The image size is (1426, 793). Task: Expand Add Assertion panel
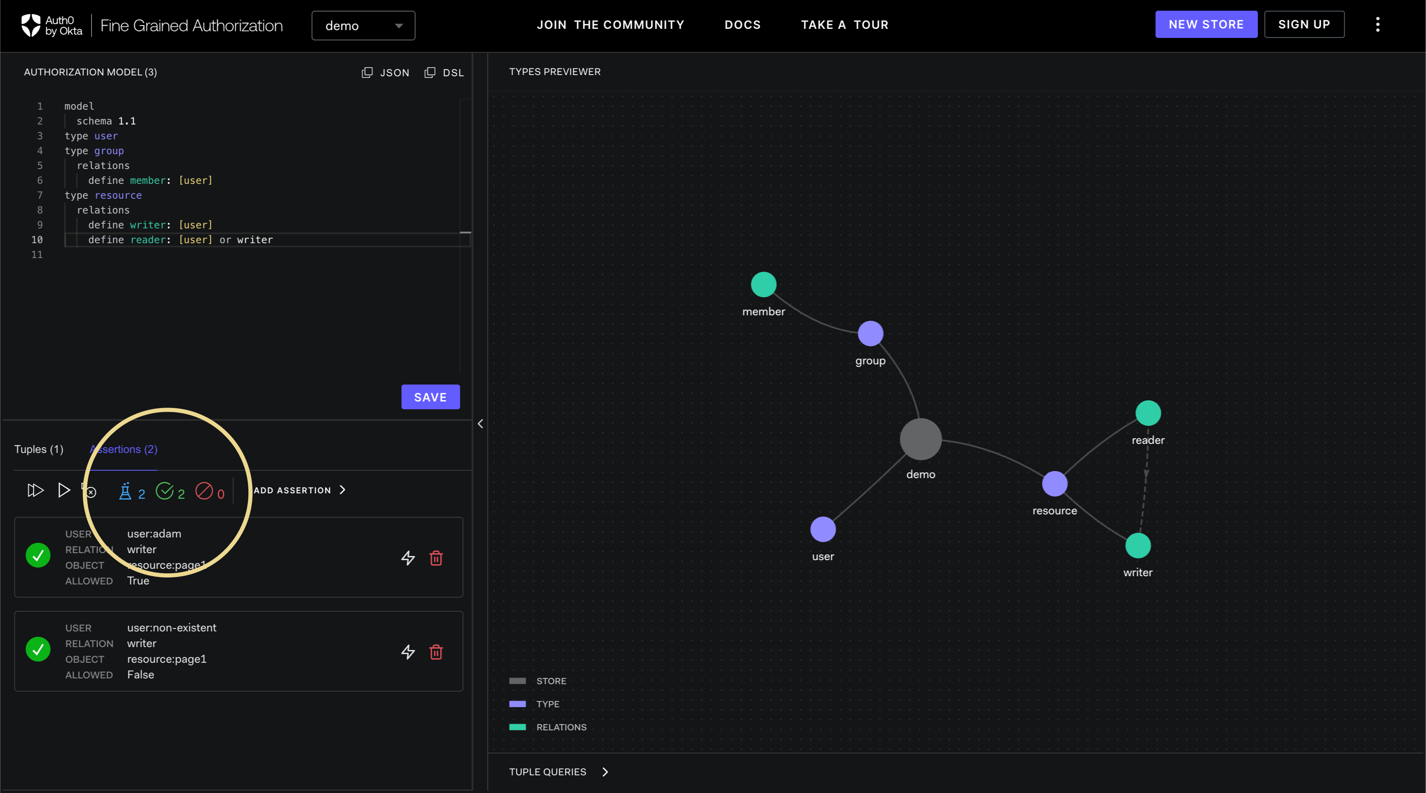tap(299, 490)
